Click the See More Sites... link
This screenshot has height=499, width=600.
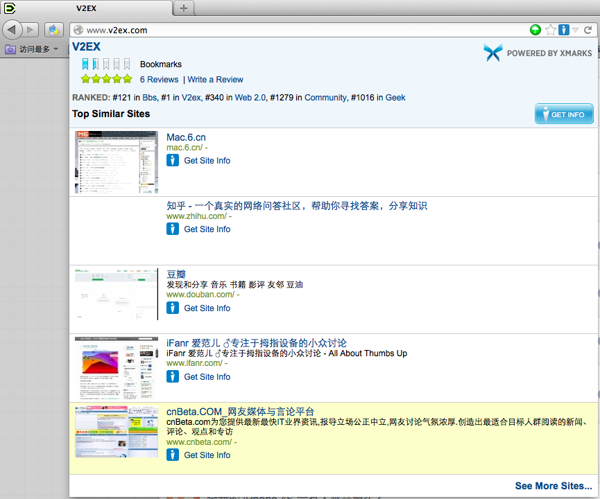(x=554, y=486)
